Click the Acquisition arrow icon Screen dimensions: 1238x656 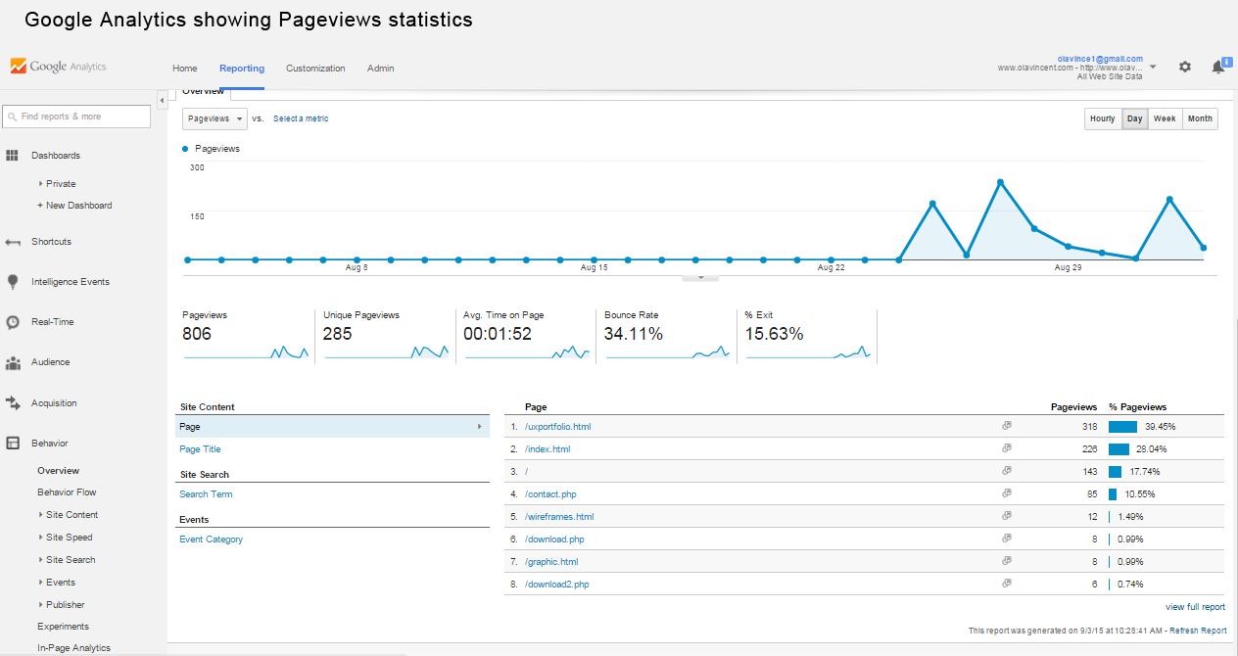pyautogui.click(x=13, y=402)
